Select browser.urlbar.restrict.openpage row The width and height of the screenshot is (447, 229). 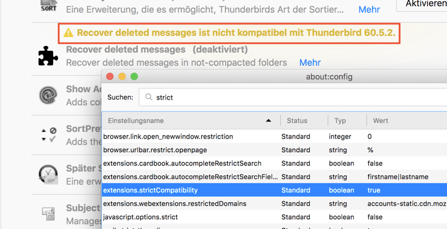pyautogui.click(x=274, y=150)
